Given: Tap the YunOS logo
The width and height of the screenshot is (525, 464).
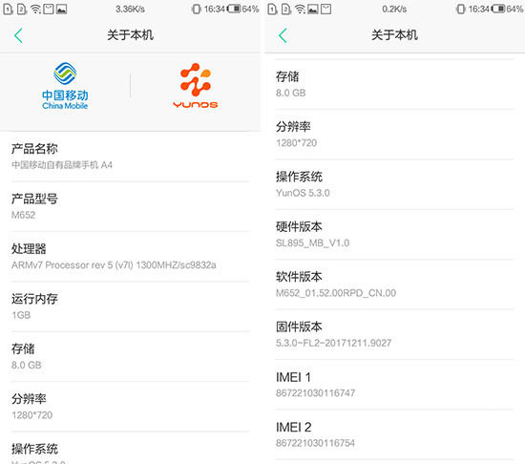Looking at the screenshot, I should [196, 86].
